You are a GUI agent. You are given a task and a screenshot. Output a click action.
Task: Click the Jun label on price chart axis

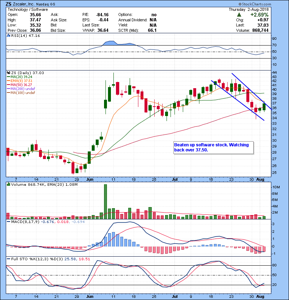tap(90, 180)
